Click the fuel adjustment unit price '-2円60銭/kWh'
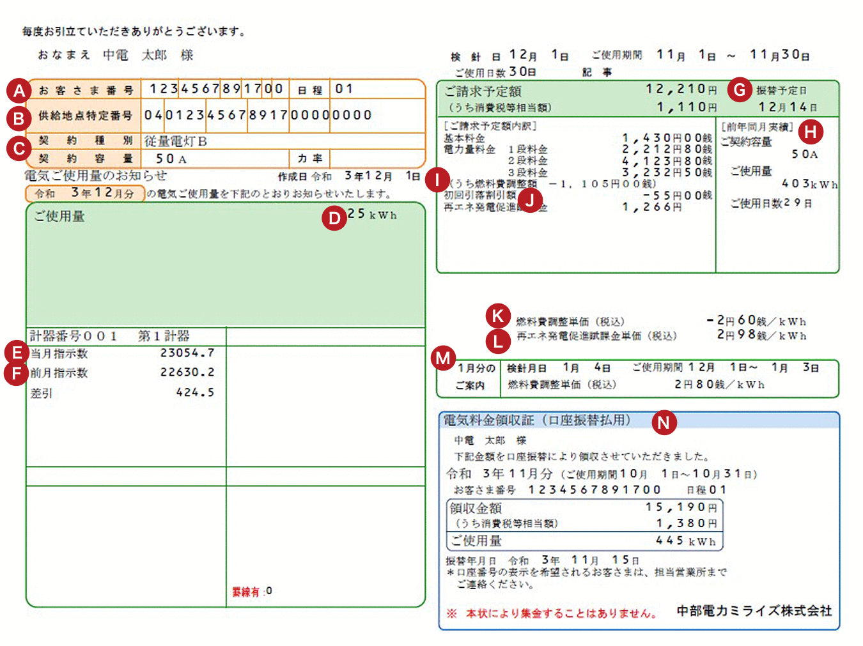 pos(756,321)
